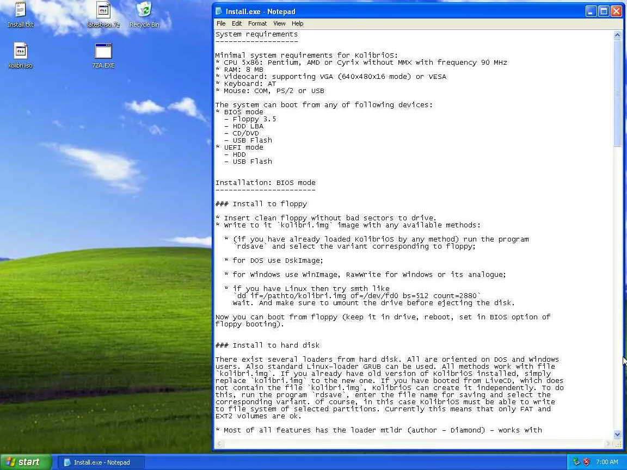Open the Edit menu in Notepad
627x470 pixels.
point(237,23)
